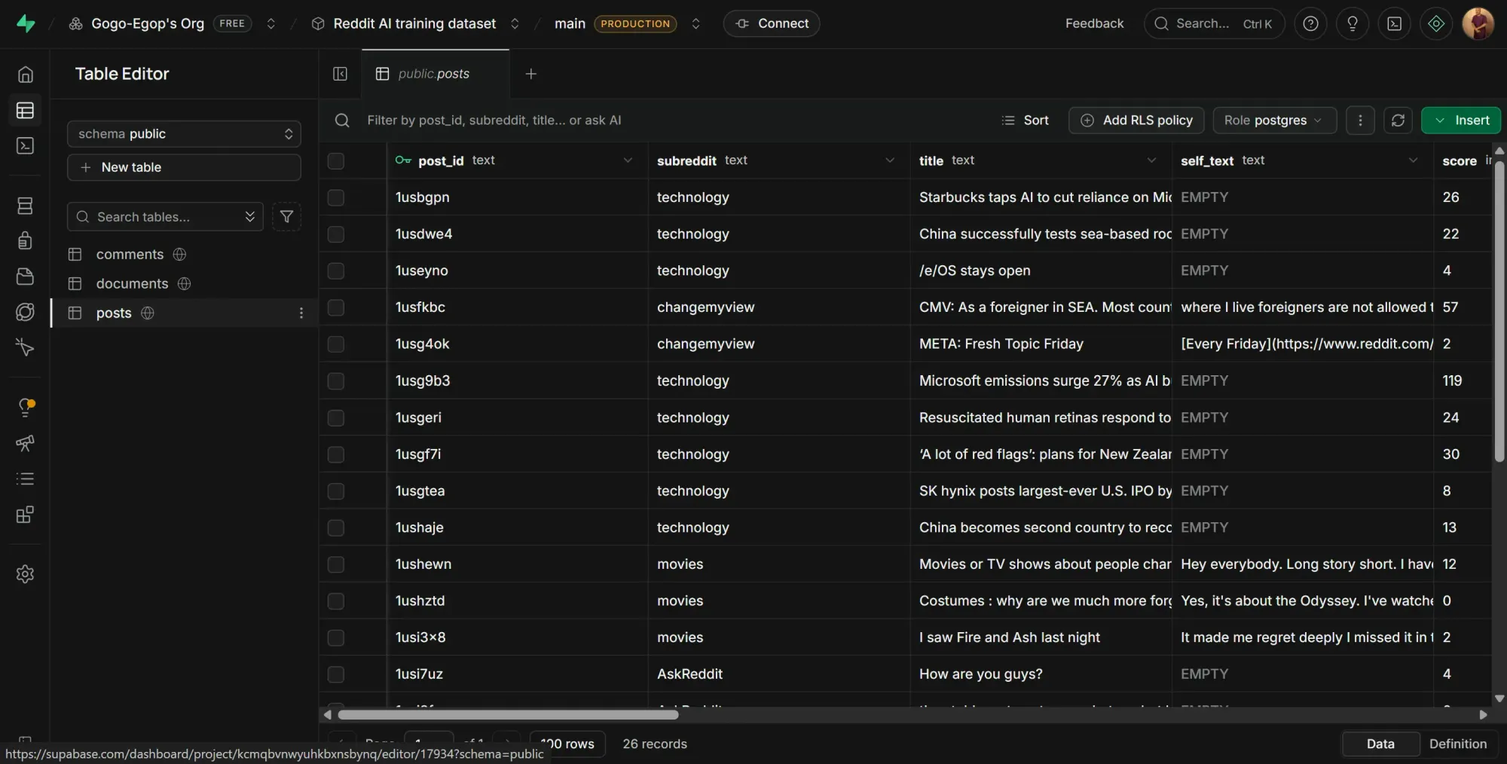Open the user avatar menu
1507x764 pixels.
[1478, 23]
